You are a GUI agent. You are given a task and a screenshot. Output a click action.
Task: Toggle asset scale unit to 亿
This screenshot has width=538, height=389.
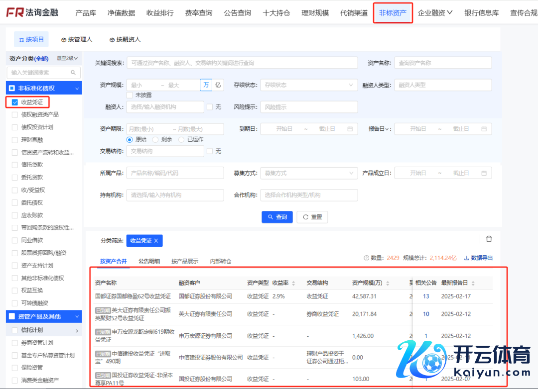tap(218, 85)
